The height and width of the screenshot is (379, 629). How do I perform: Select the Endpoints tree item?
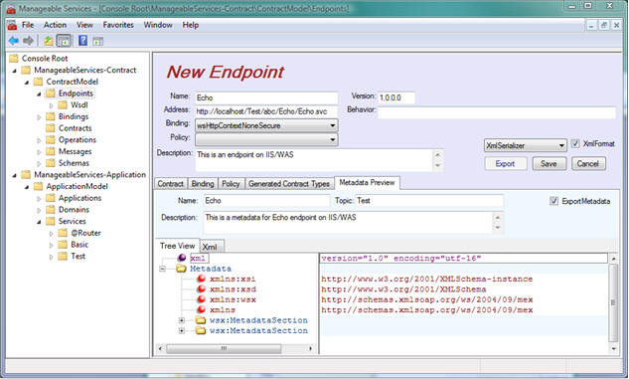click(x=76, y=94)
